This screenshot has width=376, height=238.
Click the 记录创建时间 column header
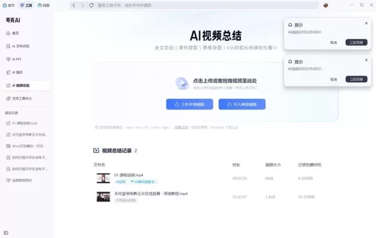pos(310,165)
